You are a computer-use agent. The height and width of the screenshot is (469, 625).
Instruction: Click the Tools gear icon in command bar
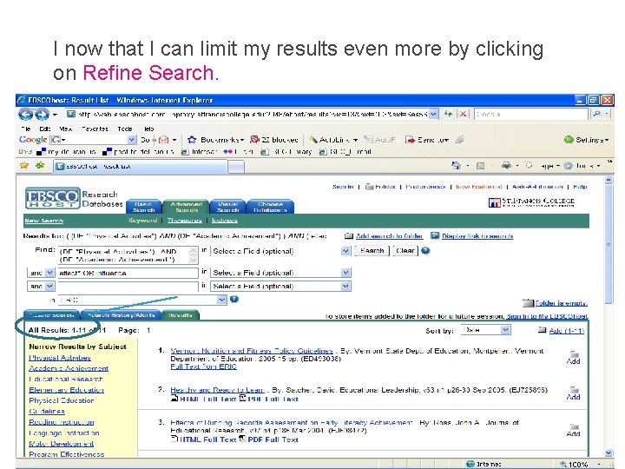568,165
